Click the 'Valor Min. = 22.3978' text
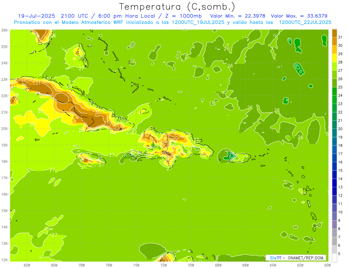348x269 pixels. [238, 16]
